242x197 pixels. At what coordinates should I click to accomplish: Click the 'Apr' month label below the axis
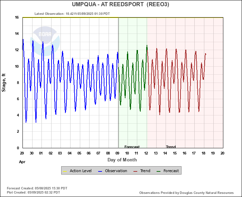(22, 161)
